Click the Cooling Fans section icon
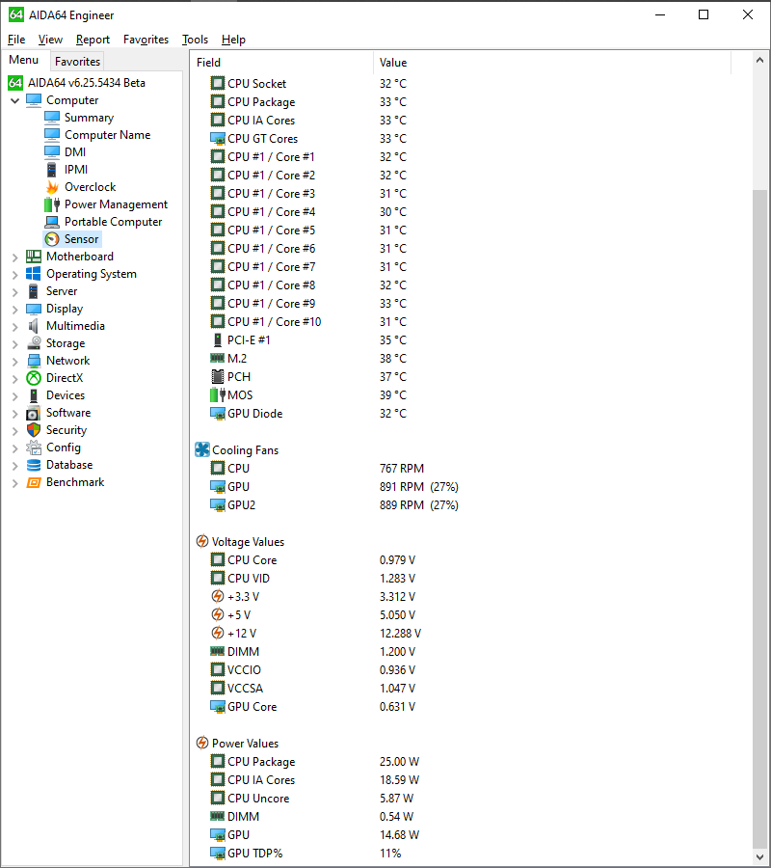The height and width of the screenshot is (868, 771). click(202, 449)
